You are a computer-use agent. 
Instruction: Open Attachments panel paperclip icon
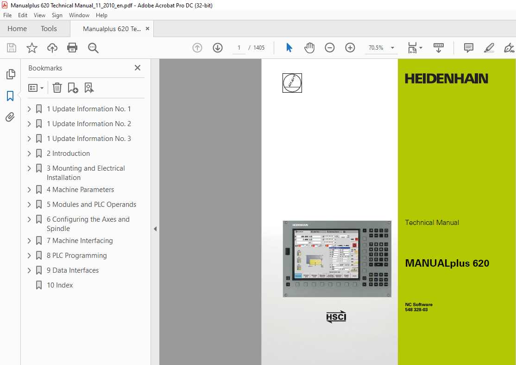tap(10, 117)
